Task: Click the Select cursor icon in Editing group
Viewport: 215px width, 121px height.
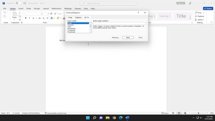Action: (x=196, y=20)
